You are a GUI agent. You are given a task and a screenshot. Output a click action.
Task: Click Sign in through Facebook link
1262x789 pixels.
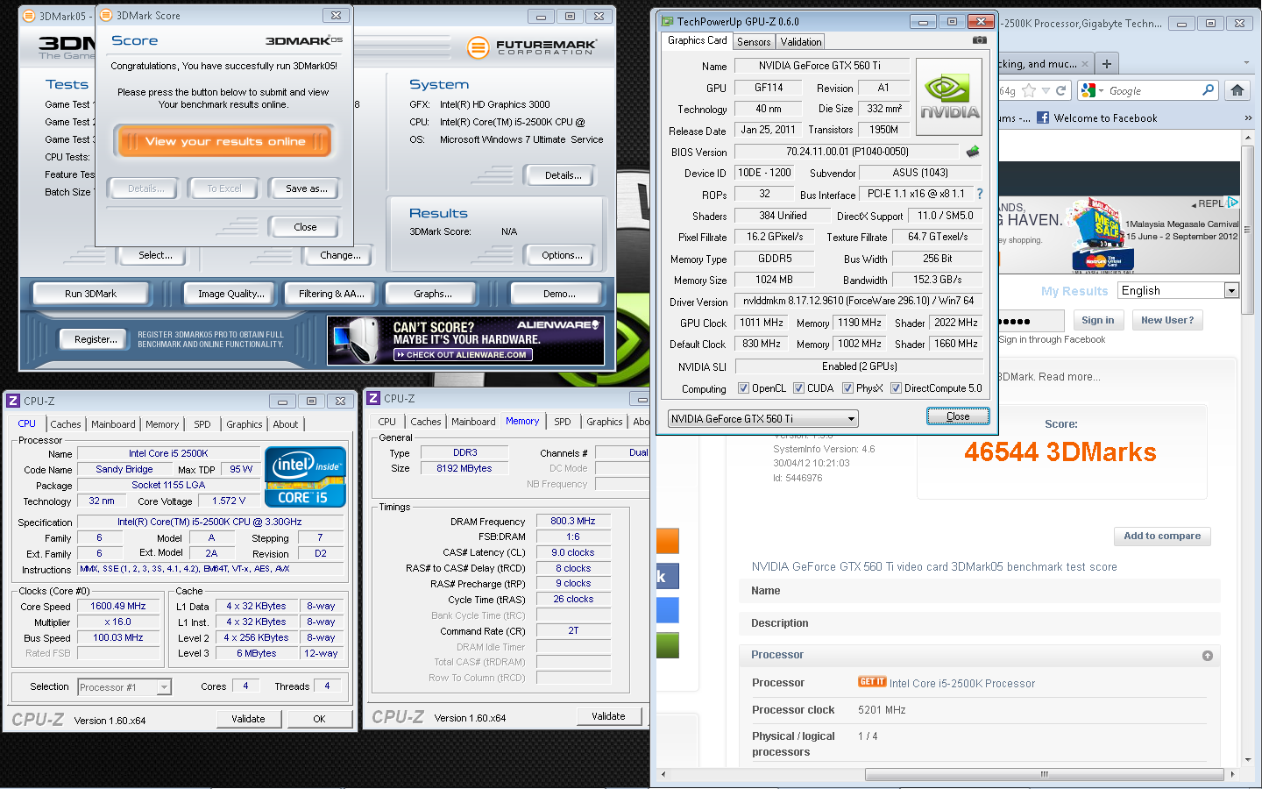(x=1052, y=340)
